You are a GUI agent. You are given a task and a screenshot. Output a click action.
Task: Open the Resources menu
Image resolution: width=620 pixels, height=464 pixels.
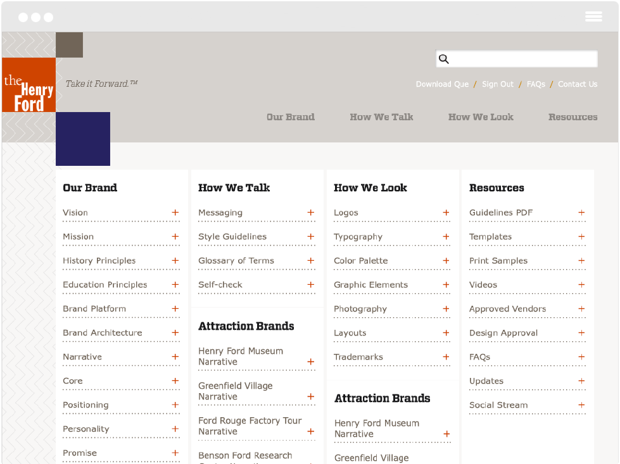(x=573, y=116)
